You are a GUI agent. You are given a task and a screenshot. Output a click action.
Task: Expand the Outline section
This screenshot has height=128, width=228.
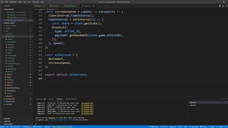point(7,118)
